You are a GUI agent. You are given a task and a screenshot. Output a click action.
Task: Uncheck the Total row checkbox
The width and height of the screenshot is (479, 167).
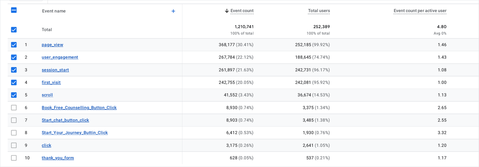point(14,30)
